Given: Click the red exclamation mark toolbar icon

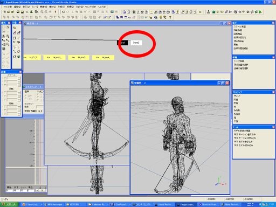Looking at the screenshot, I should coord(56,12).
